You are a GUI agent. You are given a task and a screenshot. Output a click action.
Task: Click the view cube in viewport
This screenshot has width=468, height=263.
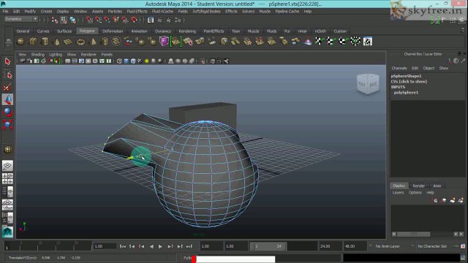point(368,84)
